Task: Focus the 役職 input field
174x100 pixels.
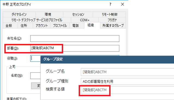Action: point(35,58)
